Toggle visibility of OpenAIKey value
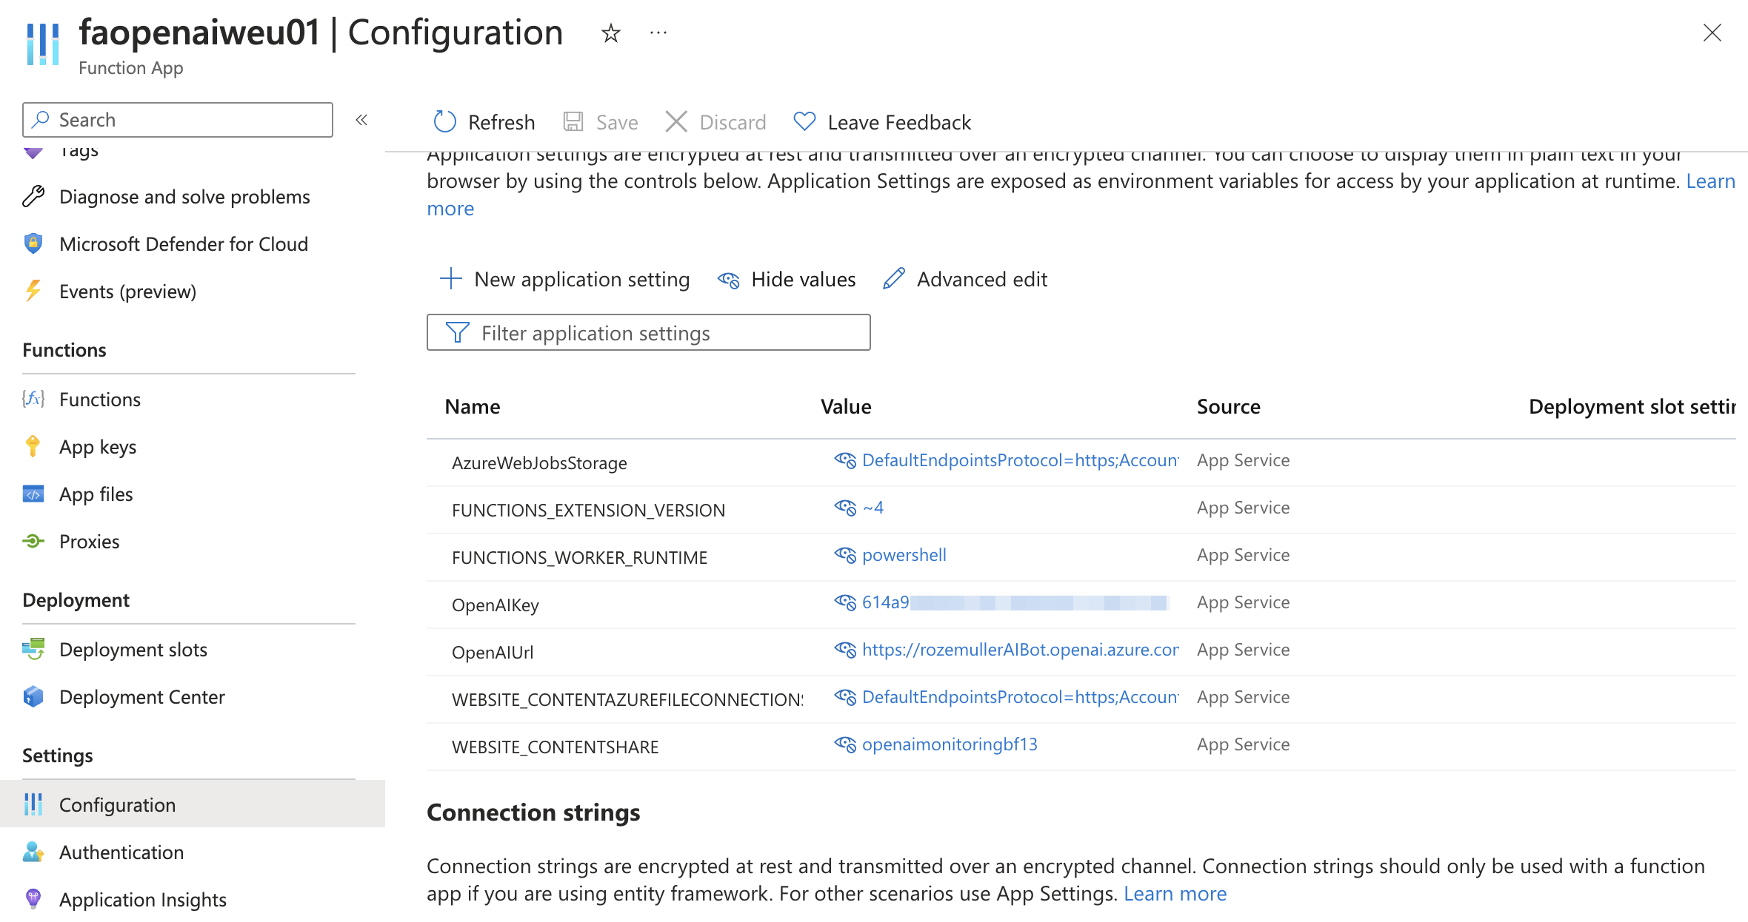Image resolution: width=1748 pixels, height=922 pixels. coord(845,602)
